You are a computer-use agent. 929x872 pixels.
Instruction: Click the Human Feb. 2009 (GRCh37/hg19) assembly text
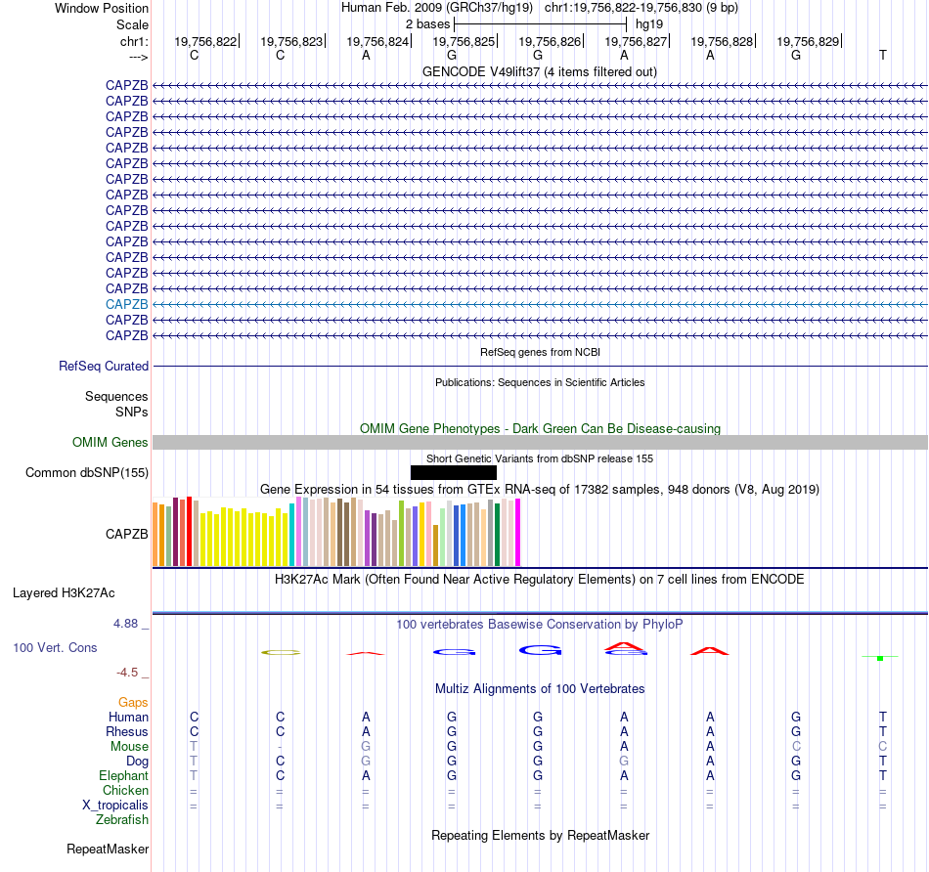[x=437, y=8]
